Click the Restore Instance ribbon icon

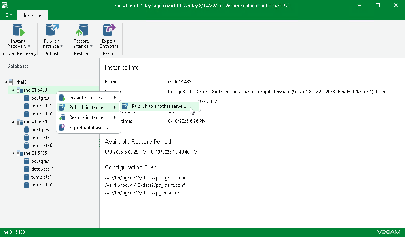click(81, 30)
